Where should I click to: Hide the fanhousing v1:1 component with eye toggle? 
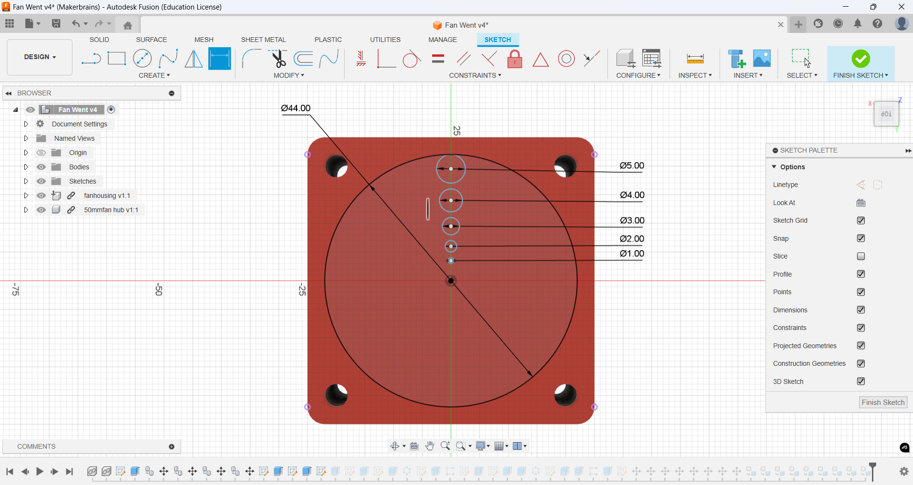[x=42, y=196]
